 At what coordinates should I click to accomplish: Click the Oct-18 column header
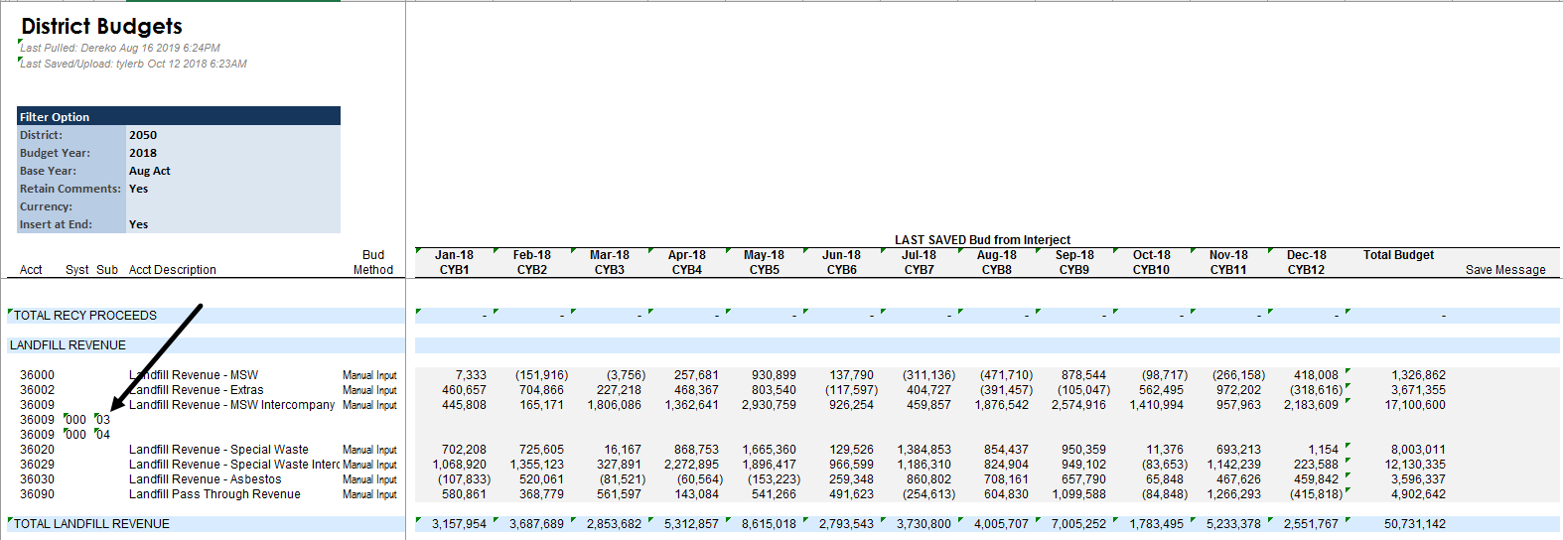1152,255
